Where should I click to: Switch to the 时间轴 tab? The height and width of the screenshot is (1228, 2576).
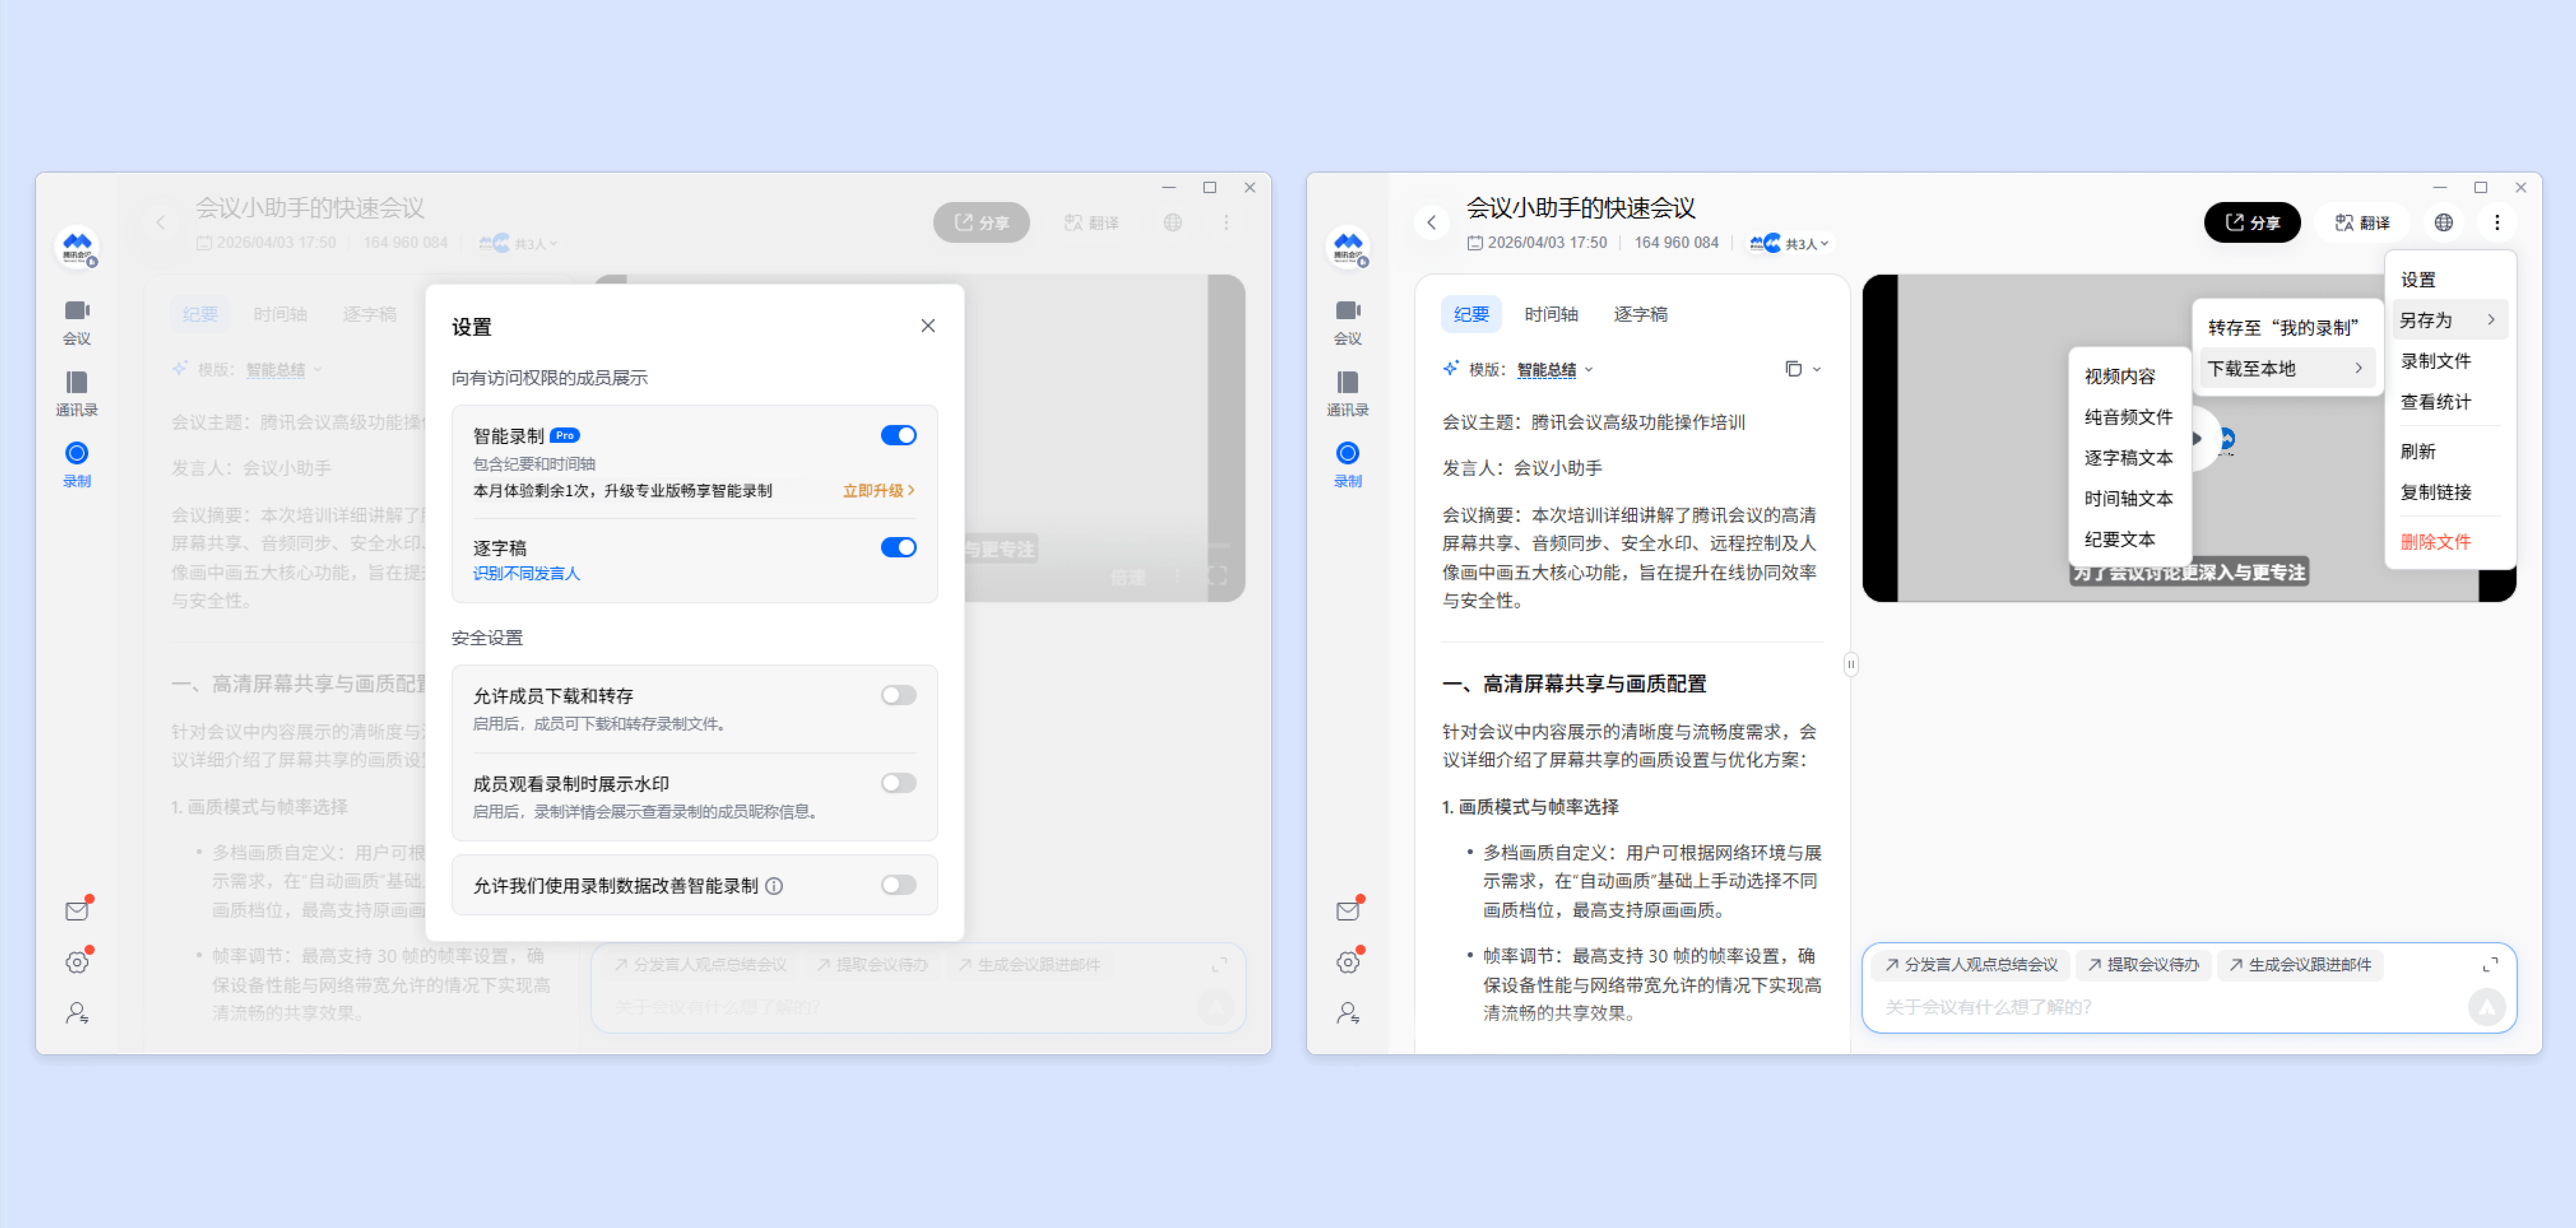(x=1550, y=314)
